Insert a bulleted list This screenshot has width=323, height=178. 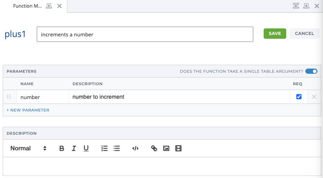coord(117,149)
